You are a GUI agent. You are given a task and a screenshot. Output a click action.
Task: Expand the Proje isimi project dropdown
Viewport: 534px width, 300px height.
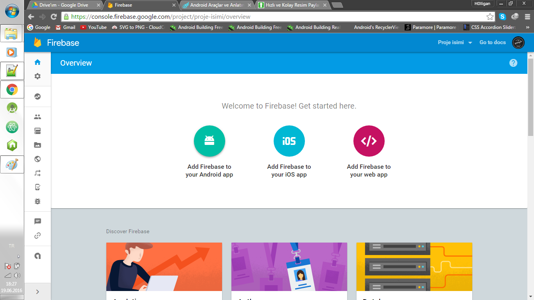click(x=455, y=43)
